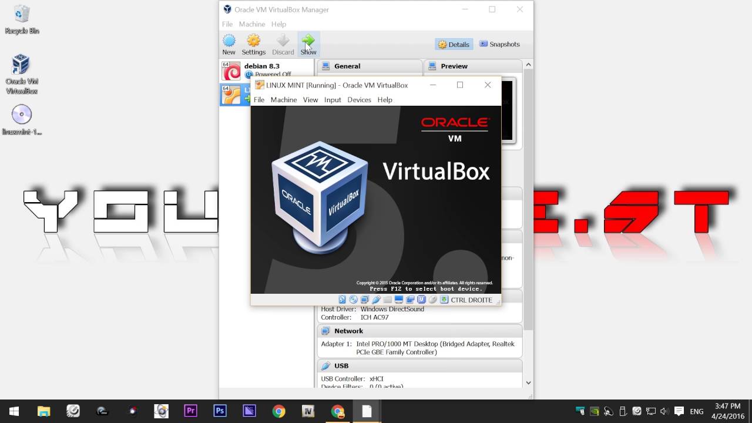Select the linuxmint ISO desktop file
Viewport: 752px width, 423px height.
coord(22,120)
